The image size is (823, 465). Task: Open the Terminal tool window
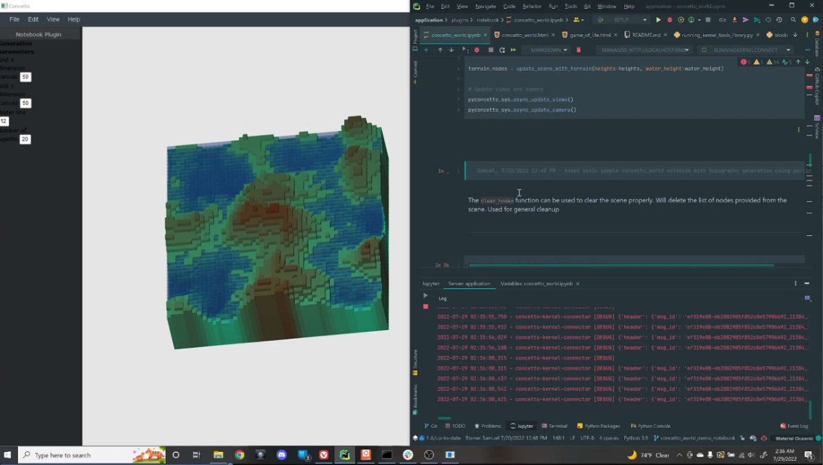[554, 426]
